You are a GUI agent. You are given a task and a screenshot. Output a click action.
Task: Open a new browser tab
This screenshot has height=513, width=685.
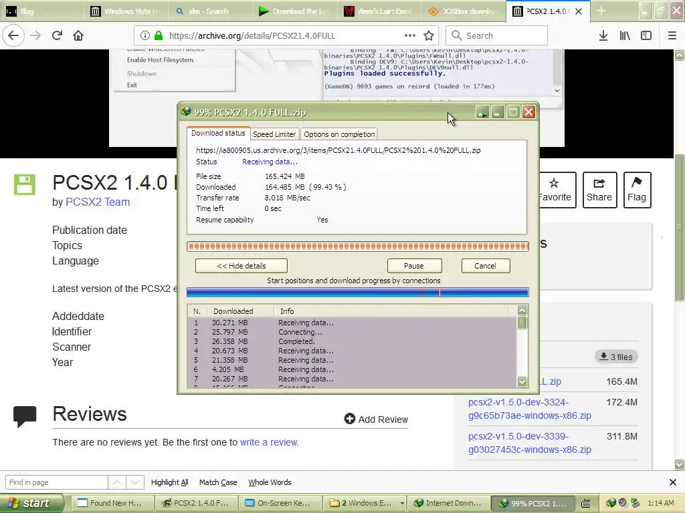coord(601,11)
